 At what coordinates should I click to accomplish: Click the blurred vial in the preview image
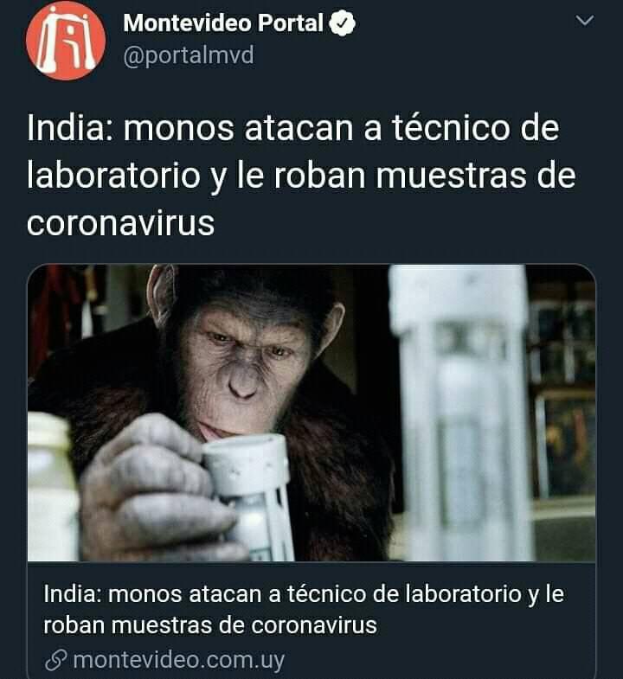460,413
